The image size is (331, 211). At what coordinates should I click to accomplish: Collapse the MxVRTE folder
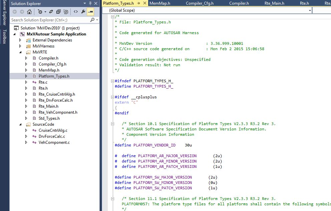click(20, 52)
